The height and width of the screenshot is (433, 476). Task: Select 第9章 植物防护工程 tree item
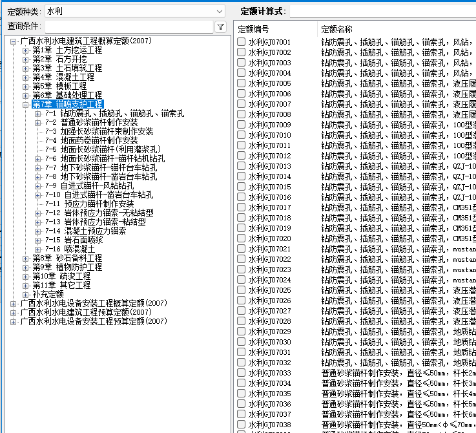67,267
